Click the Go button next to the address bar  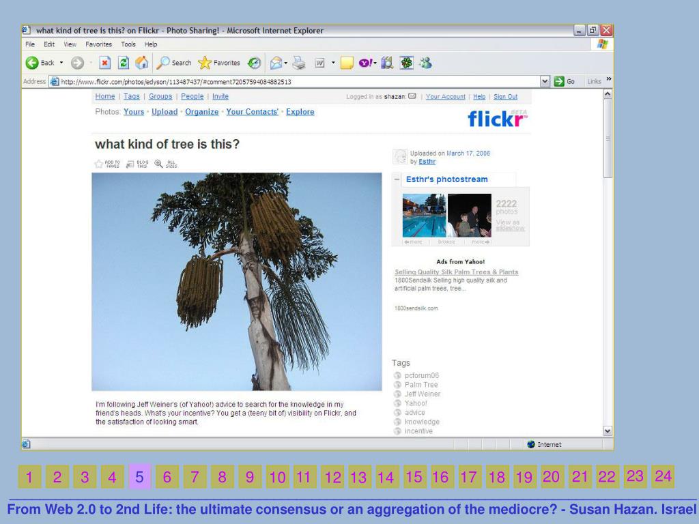565,82
